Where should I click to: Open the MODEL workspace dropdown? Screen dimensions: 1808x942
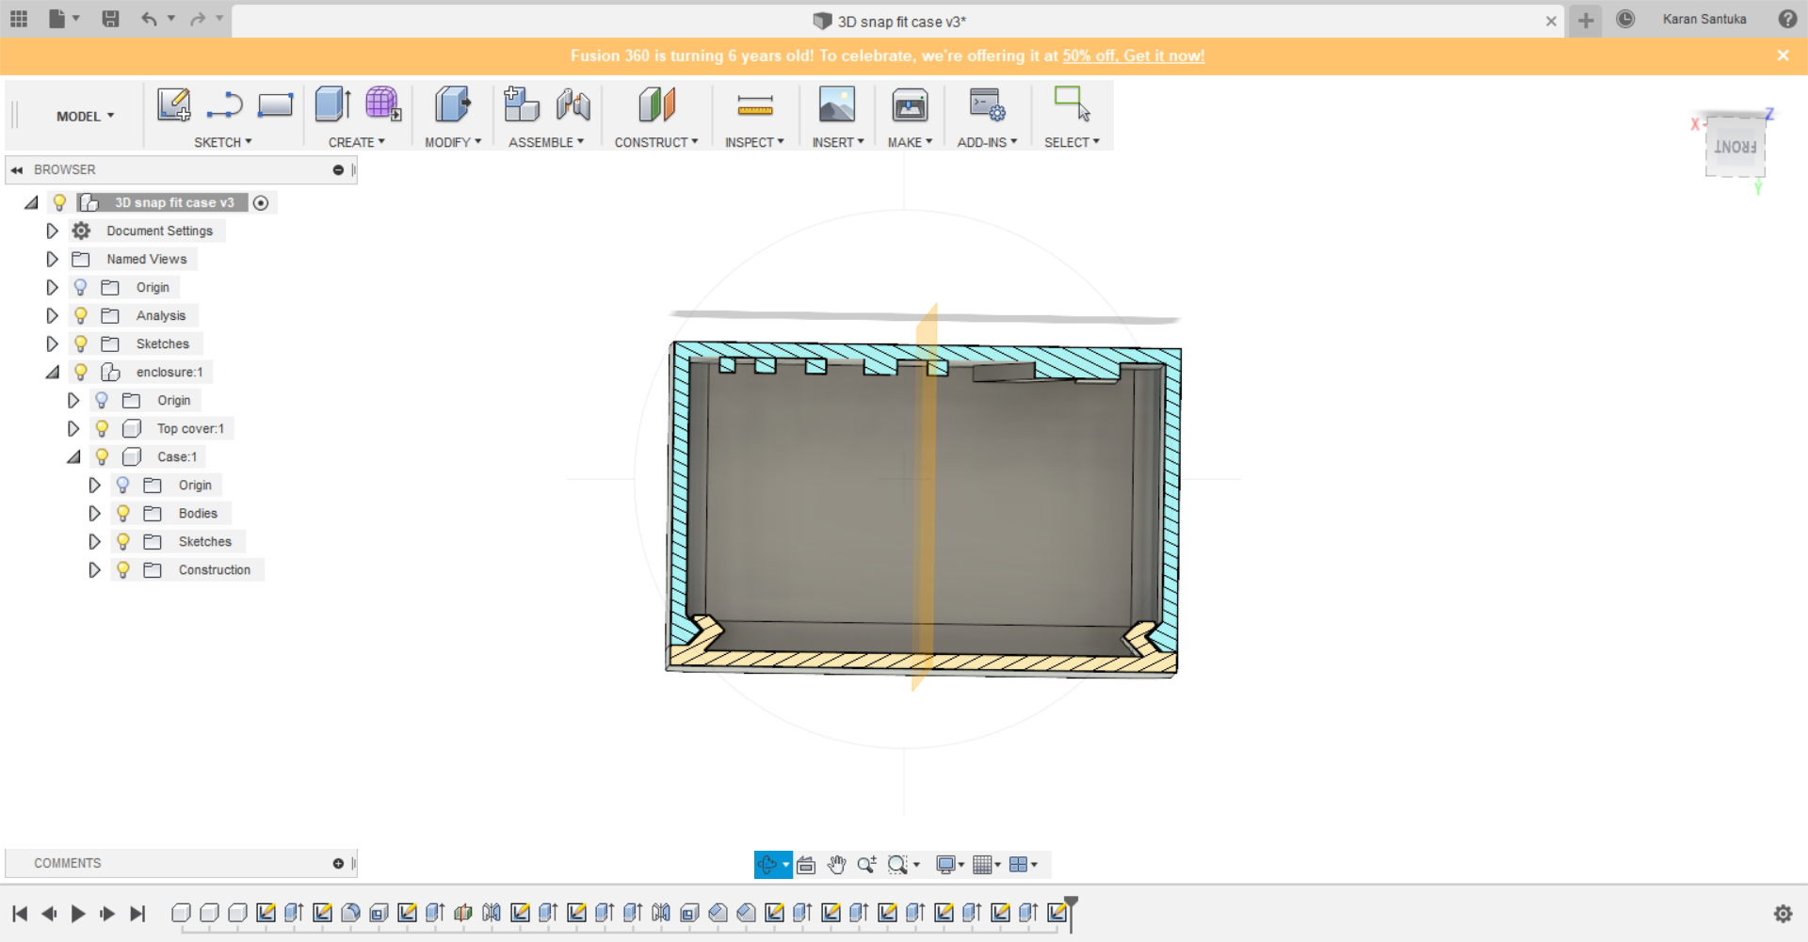click(85, 116)
